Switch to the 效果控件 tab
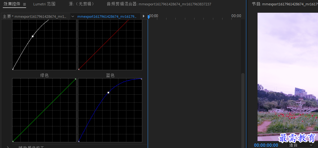Viewport: 318px width, 148px height. (x=12, y=4)
